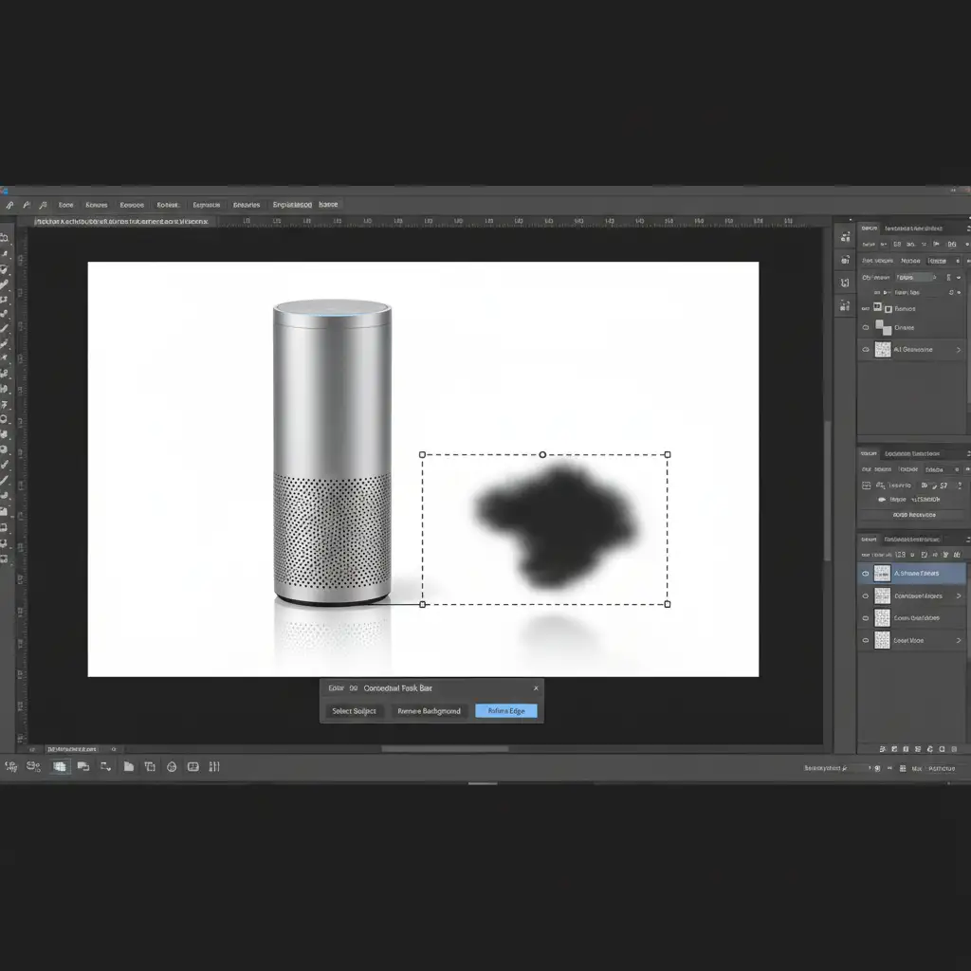971x971 pixels.
Task: Click the Select Subject button
Action: click(354, 711)
